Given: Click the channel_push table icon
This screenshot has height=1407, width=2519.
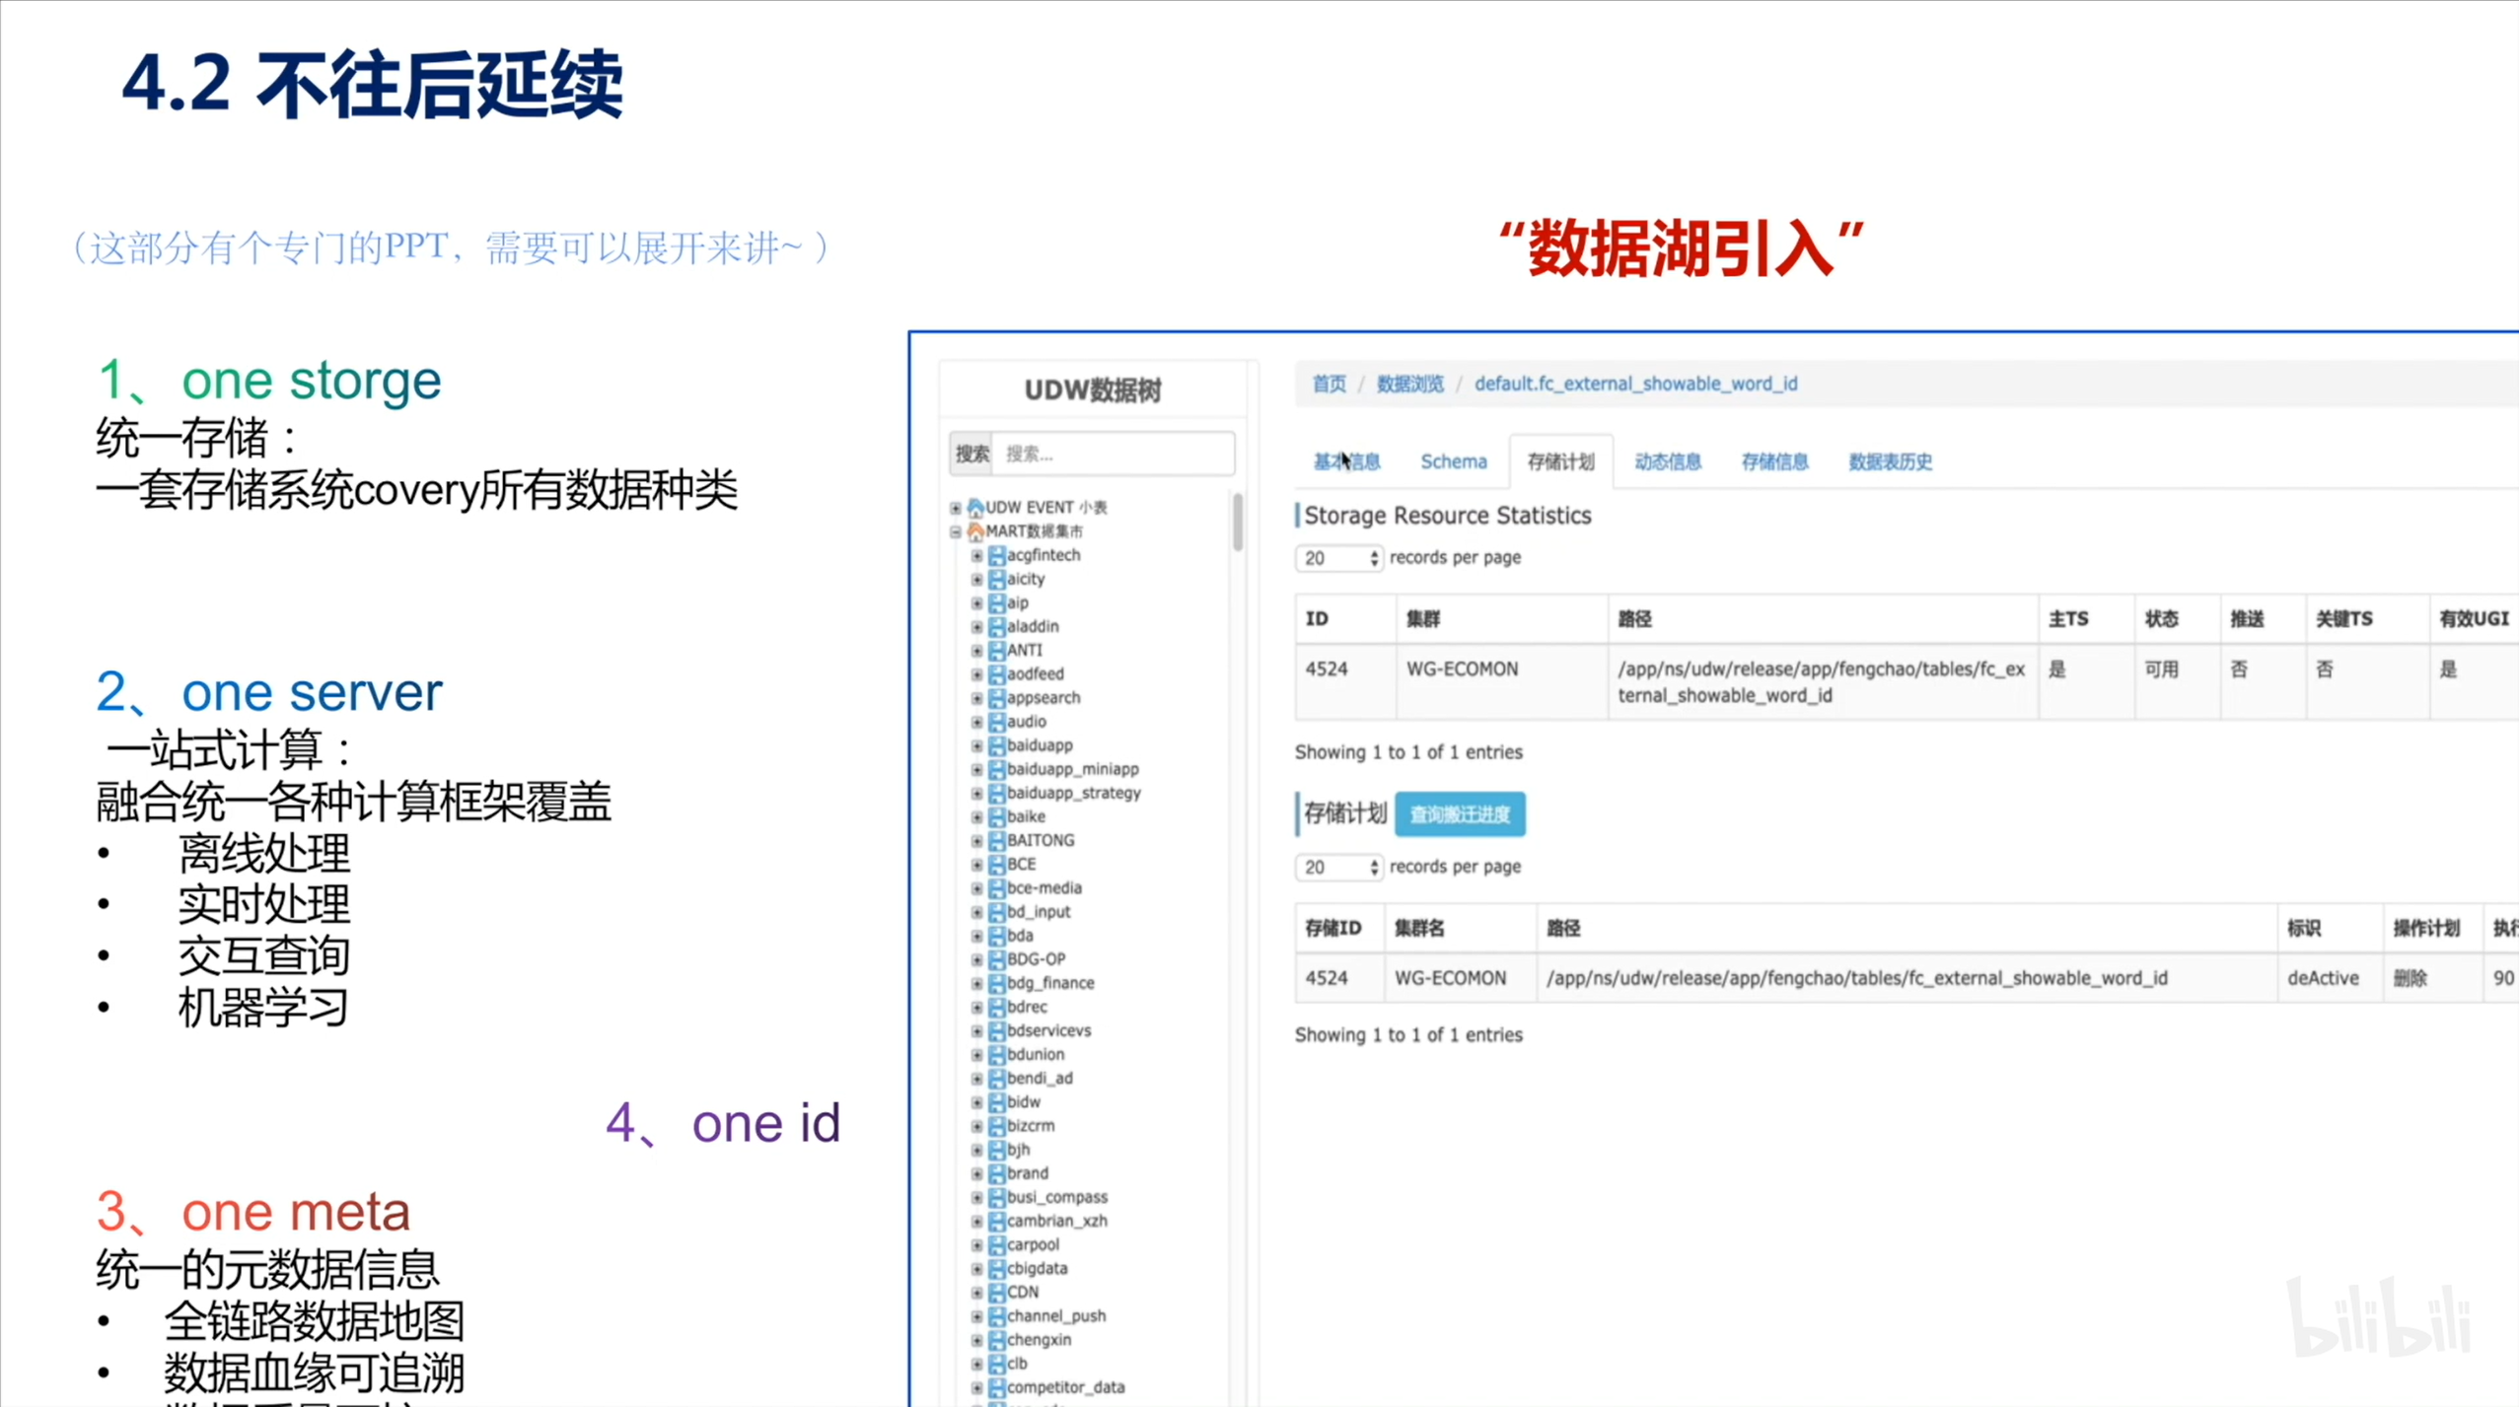Looking at the screenshot, I should 997,1316.
